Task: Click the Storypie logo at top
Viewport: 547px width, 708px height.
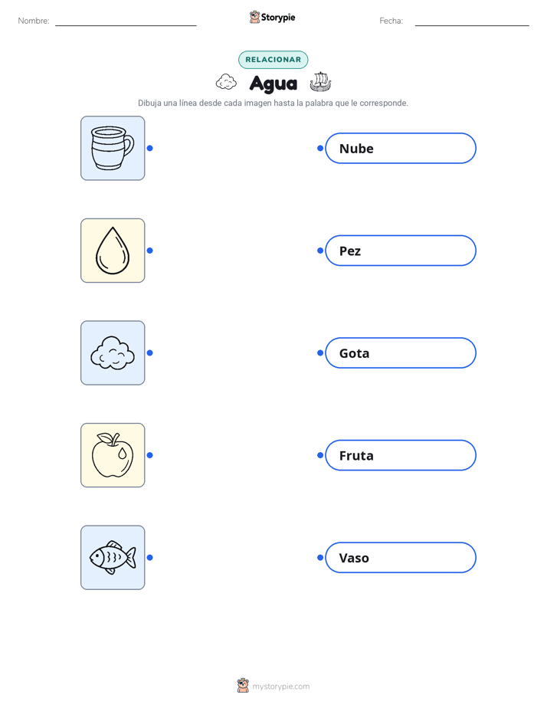Action: click(x=273, y=17)
